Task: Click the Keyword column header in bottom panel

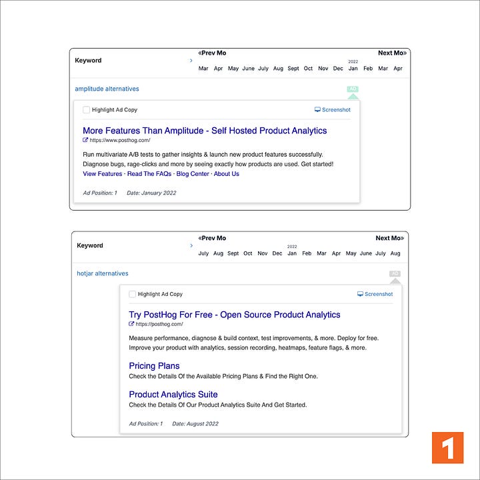Action: click(90, 245)
